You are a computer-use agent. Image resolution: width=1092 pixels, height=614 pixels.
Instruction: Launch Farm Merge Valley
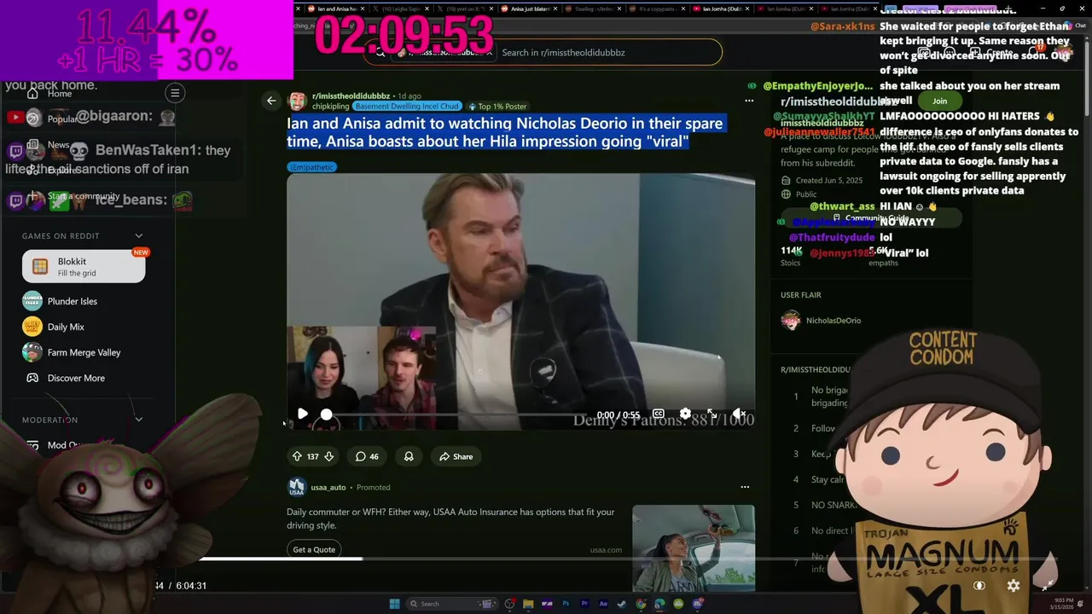pyautogui.click(x=84, y=352)
